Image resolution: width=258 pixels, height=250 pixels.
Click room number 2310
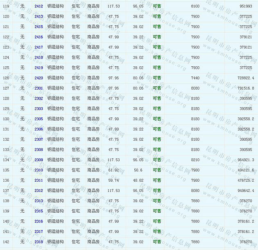[x=38, y=170]
